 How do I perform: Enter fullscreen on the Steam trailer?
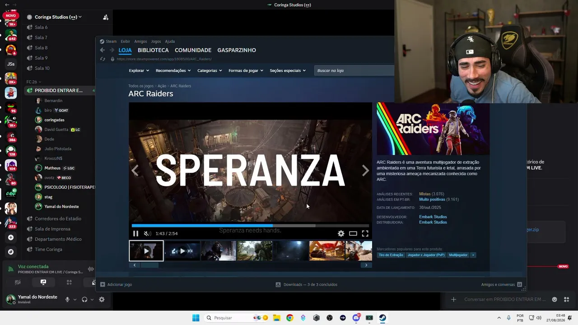365,233
